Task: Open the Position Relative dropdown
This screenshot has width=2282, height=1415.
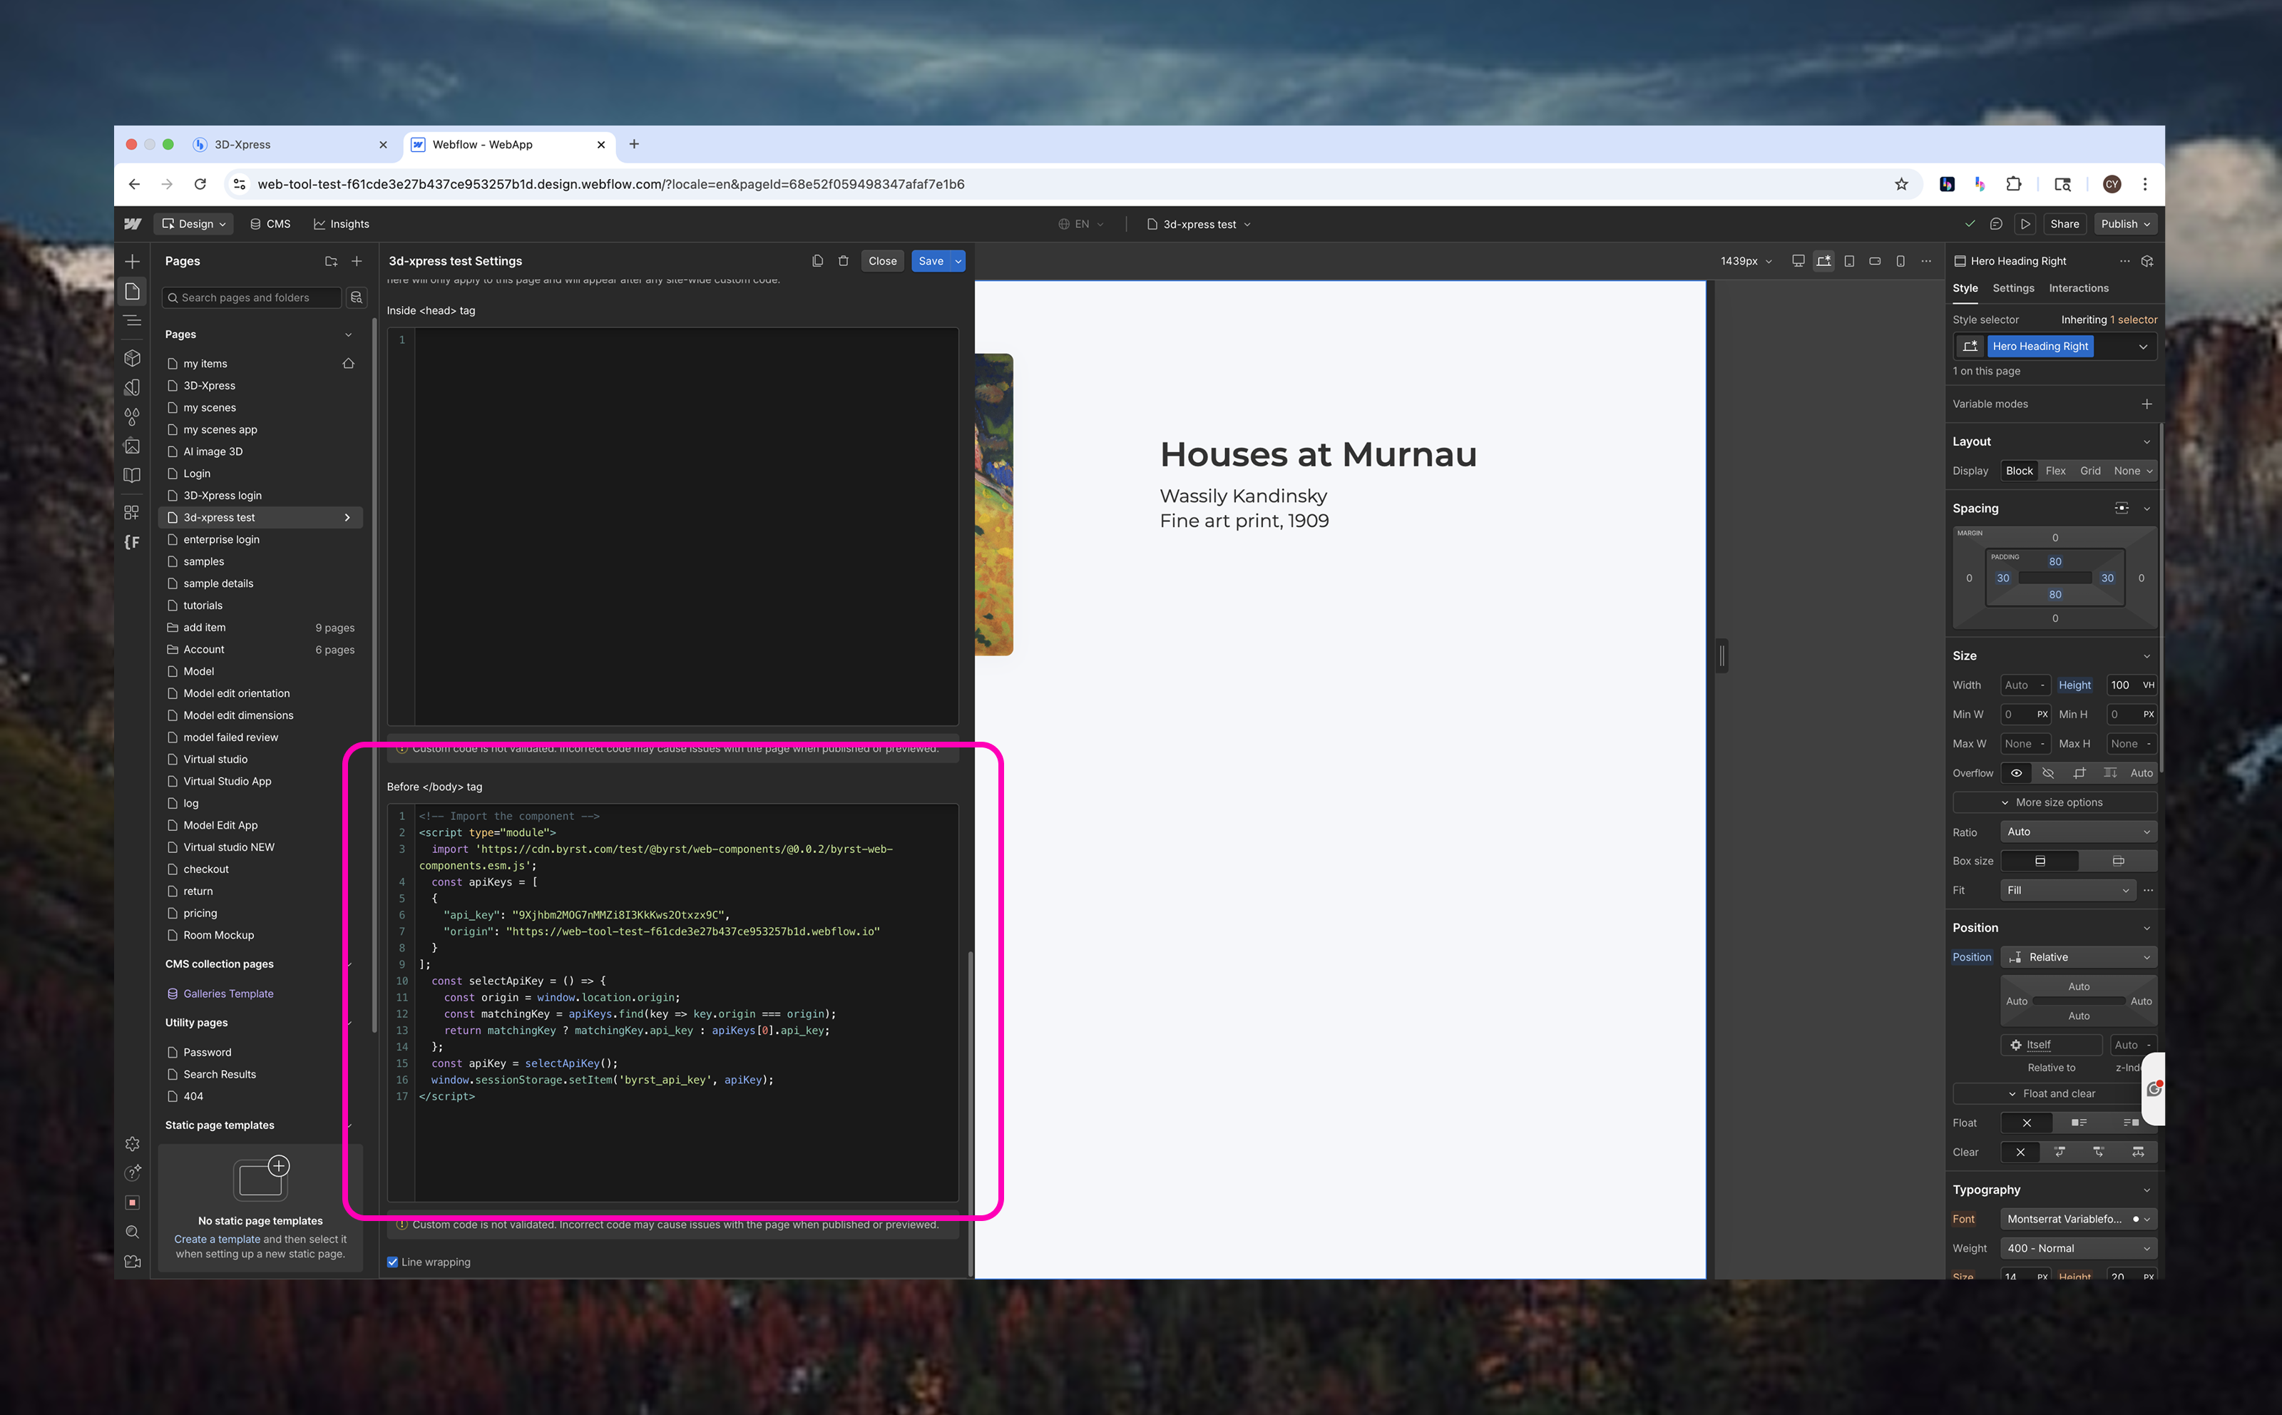Action: coord(2078,956)
